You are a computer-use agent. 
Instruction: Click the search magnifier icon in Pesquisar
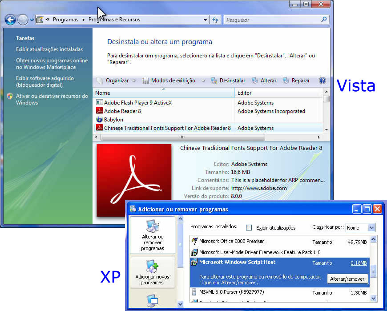coord(324,20)
